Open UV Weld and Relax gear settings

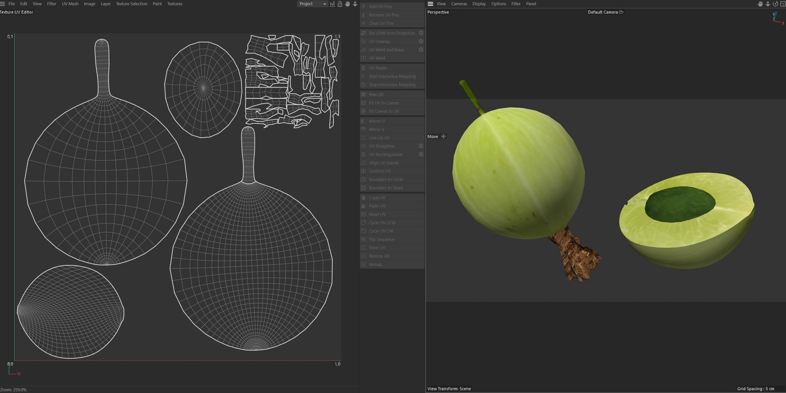click(421, 50)
